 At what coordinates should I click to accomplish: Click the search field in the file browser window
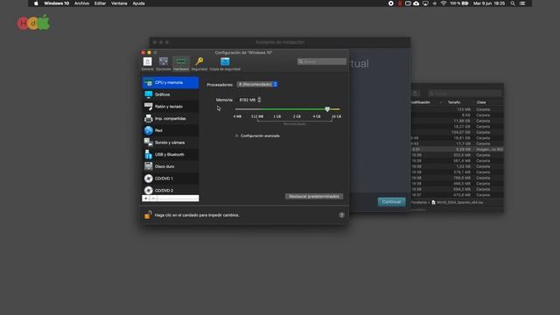tap(465, 94)
